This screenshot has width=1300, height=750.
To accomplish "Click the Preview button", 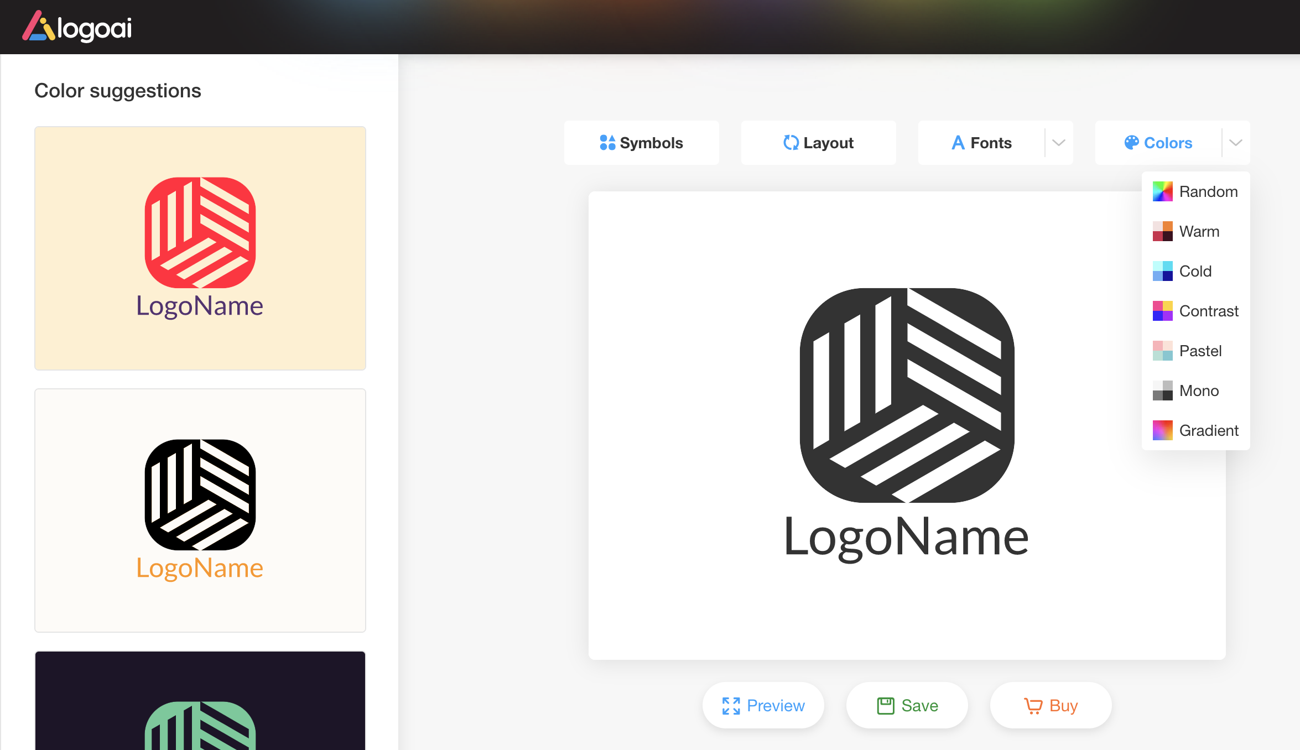I will coord(763,705).
